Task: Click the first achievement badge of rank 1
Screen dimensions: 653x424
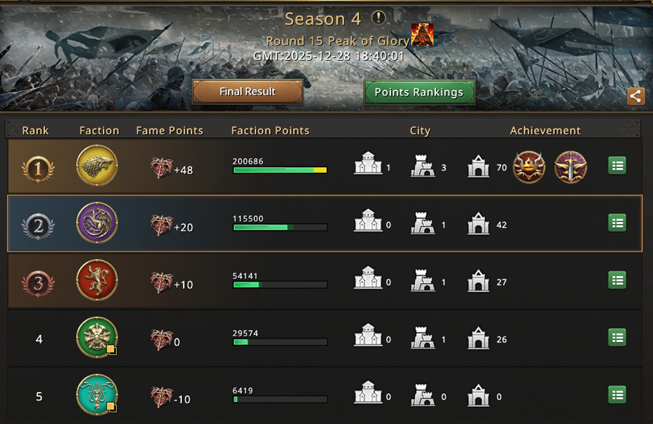Action: (x=529, y=166)
